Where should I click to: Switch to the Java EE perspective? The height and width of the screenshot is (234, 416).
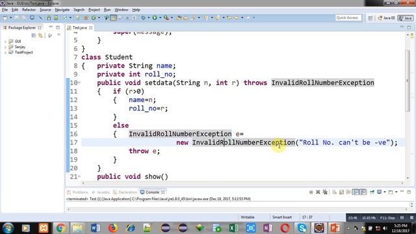pyautogui.click(x=386, y=18)
